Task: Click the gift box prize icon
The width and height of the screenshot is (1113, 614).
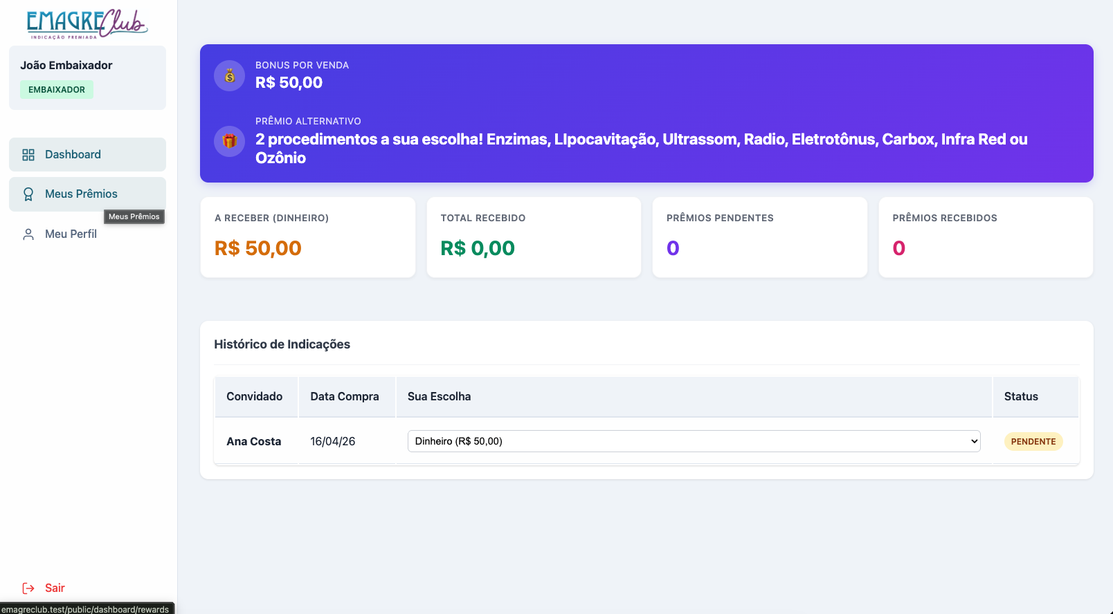Action: pos(230,141)
